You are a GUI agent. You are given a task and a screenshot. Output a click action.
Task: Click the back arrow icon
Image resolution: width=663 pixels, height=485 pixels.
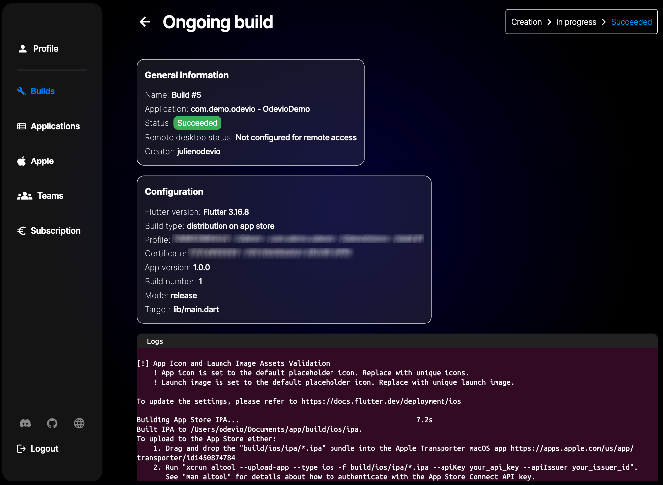[145, 22]
